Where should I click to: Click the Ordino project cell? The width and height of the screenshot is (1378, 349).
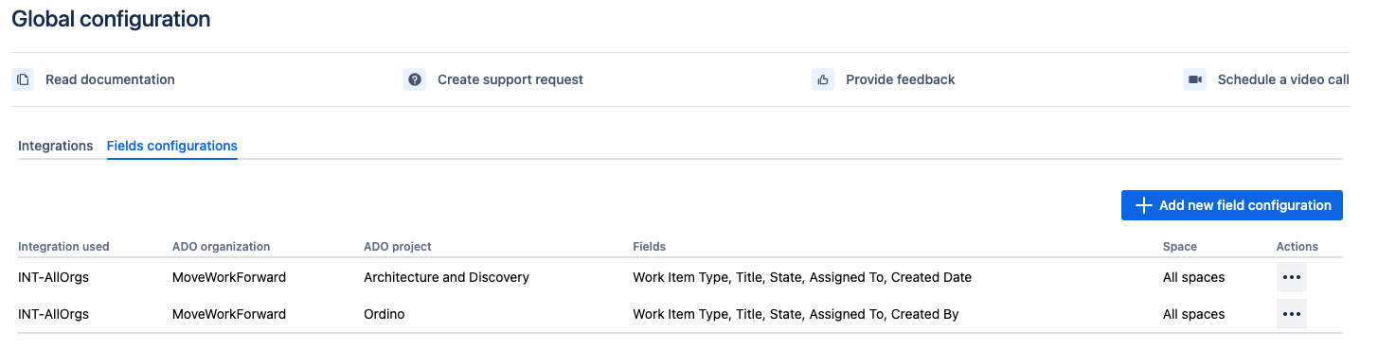pos(384,314)
